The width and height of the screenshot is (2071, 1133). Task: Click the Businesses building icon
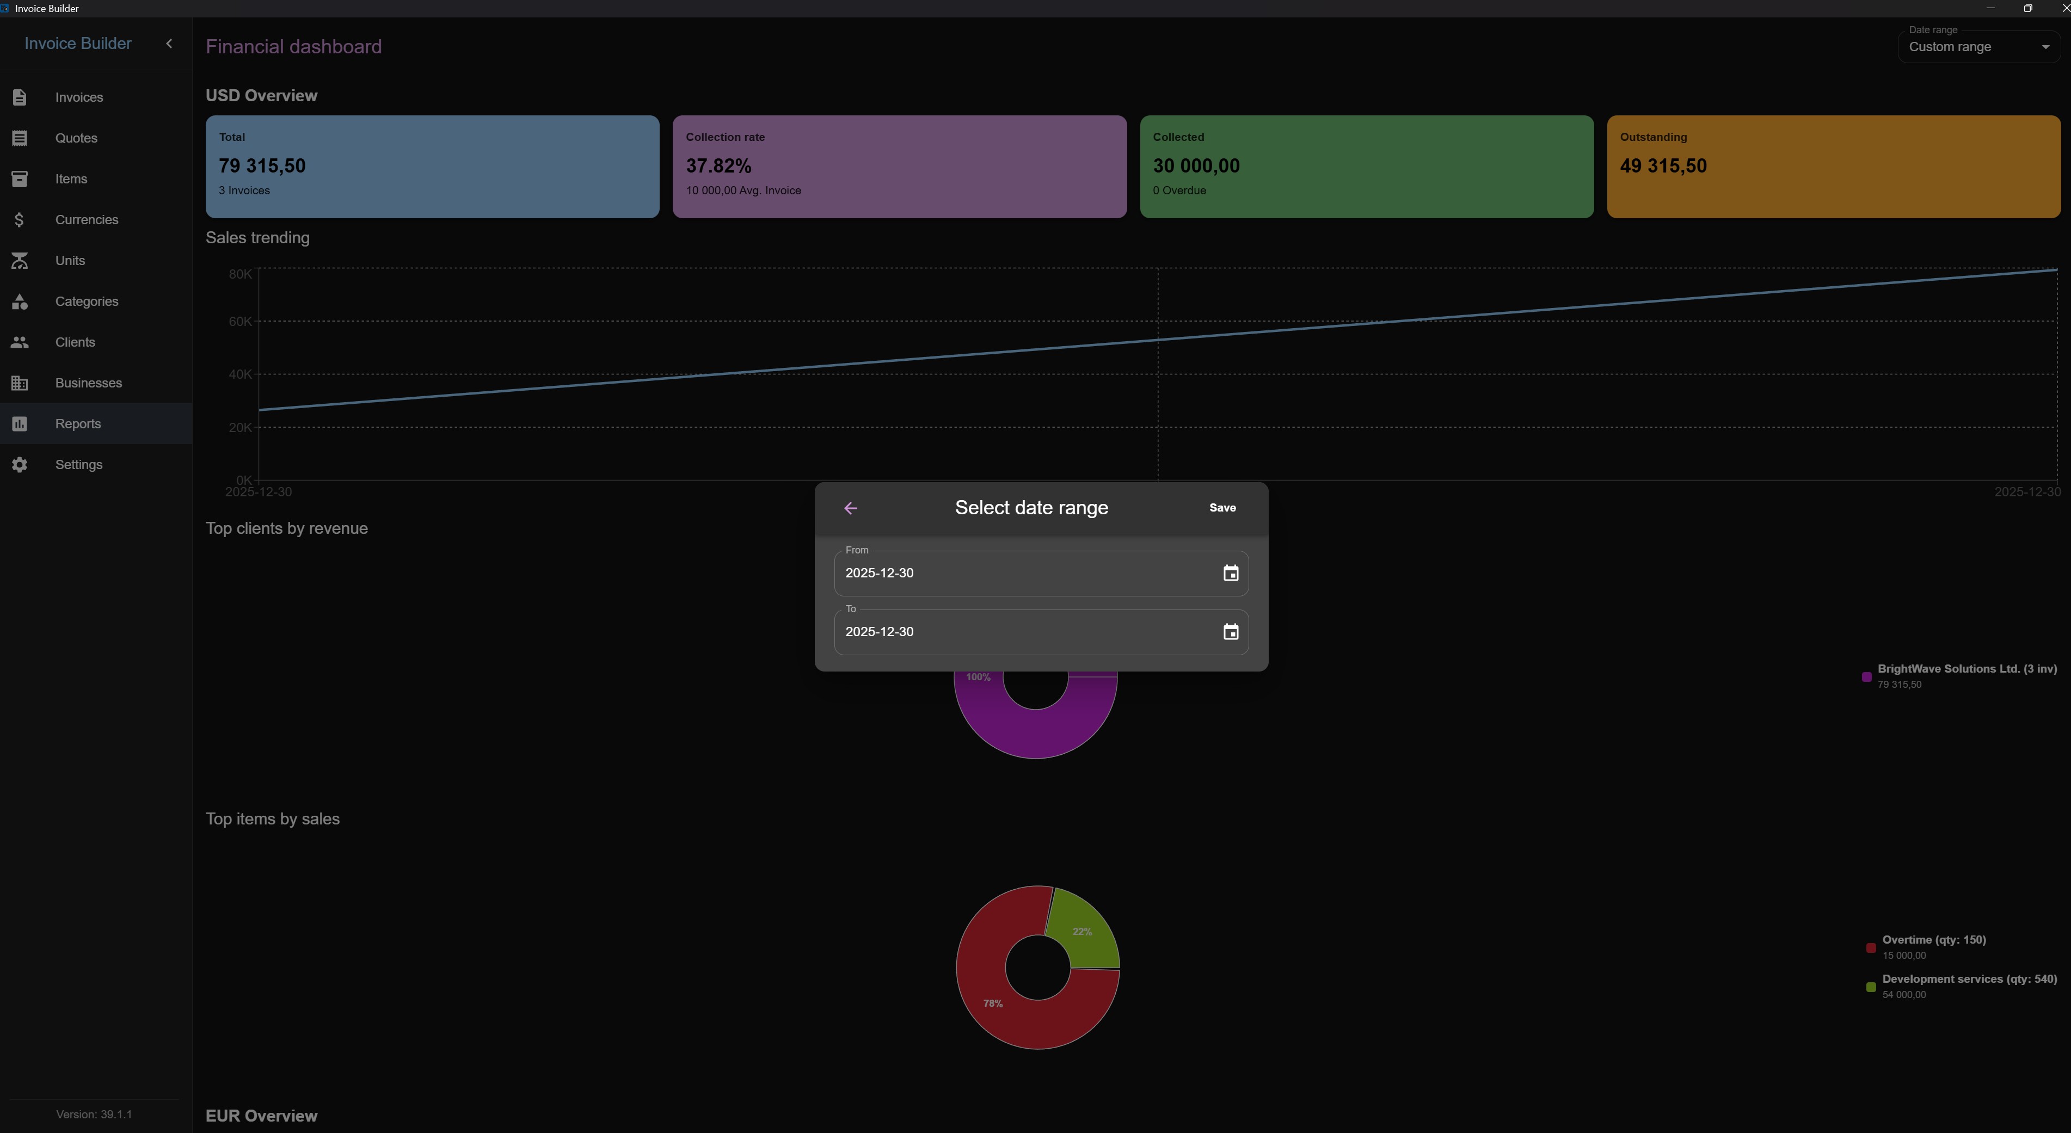19,383
